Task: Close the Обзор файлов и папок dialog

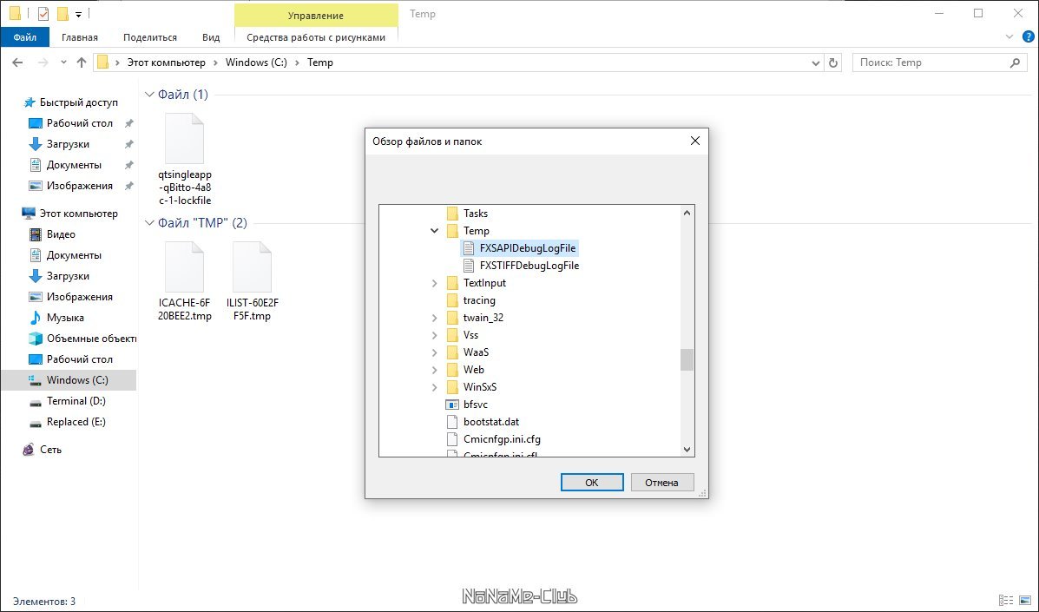Action: (694, 141)
